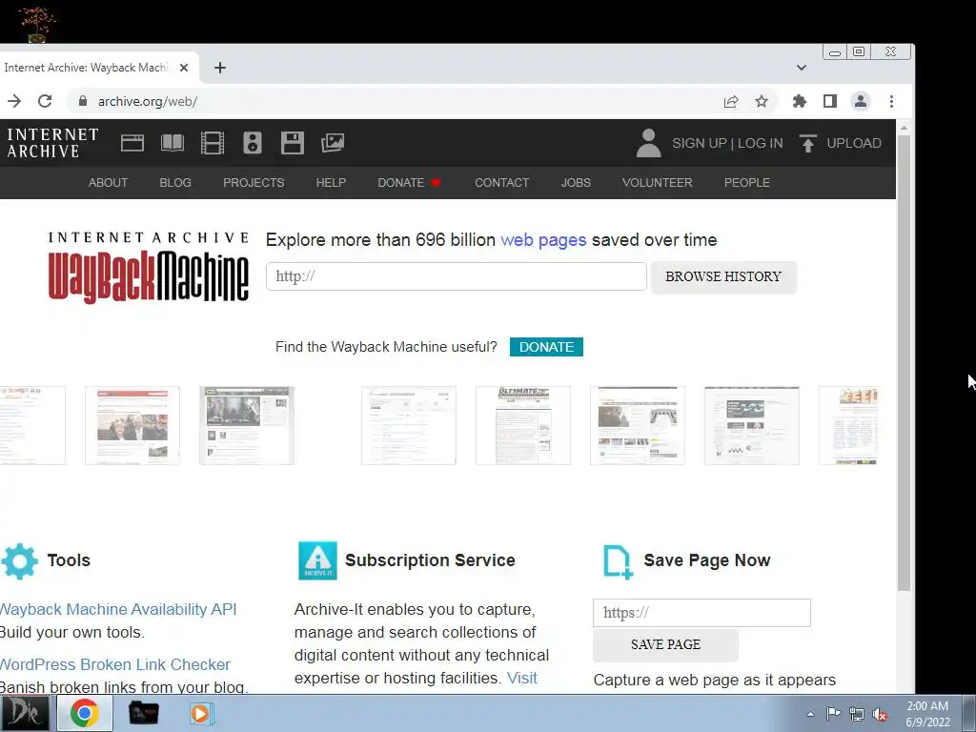Open the plain white form thumbnail
The width and height of the screenshot is (976, 732).
pos(408,426)
